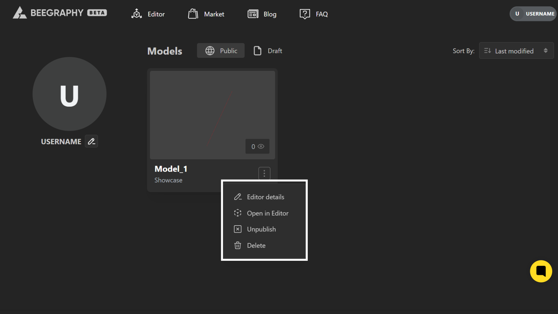Click the large U profile avatar
558x314 pixels.
click(x=69, y=94)
